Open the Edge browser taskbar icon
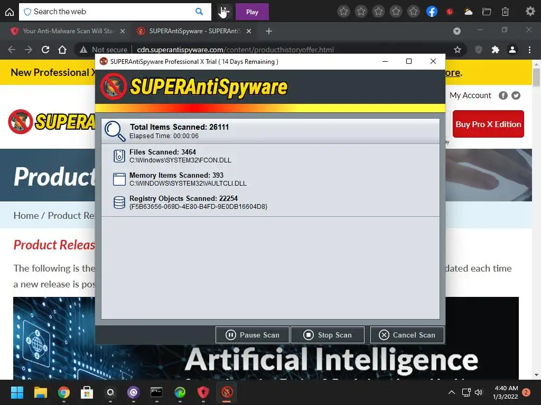 point(180,392)
